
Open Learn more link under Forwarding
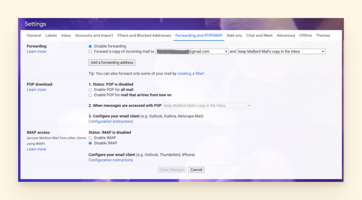click(x=36, y=51)
